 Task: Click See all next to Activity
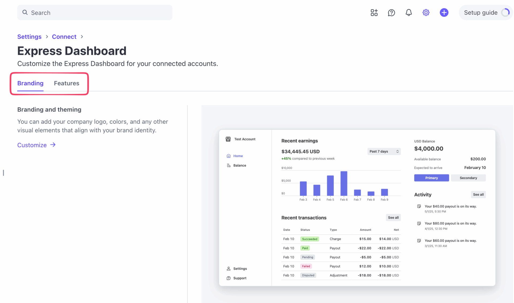click(x=478, y=195)
